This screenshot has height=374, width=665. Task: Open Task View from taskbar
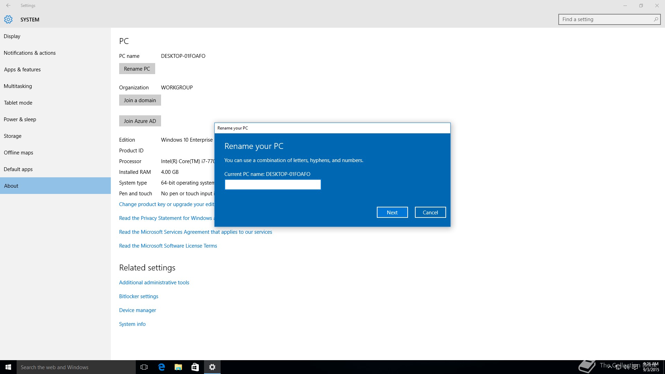click(x=144, y=367)
